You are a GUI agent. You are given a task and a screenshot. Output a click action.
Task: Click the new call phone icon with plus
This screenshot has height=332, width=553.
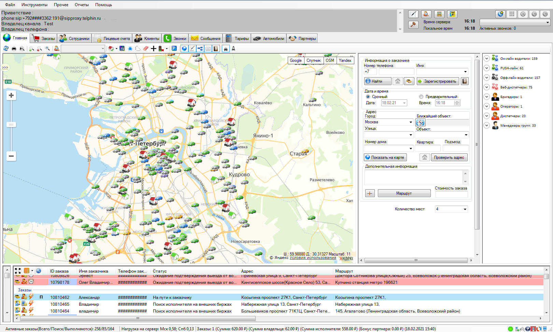click(x=500, y=14)
